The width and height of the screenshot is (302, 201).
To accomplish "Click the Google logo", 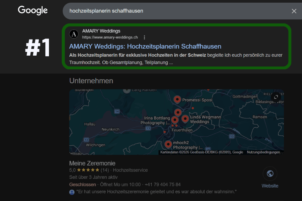I will point(33,10).
